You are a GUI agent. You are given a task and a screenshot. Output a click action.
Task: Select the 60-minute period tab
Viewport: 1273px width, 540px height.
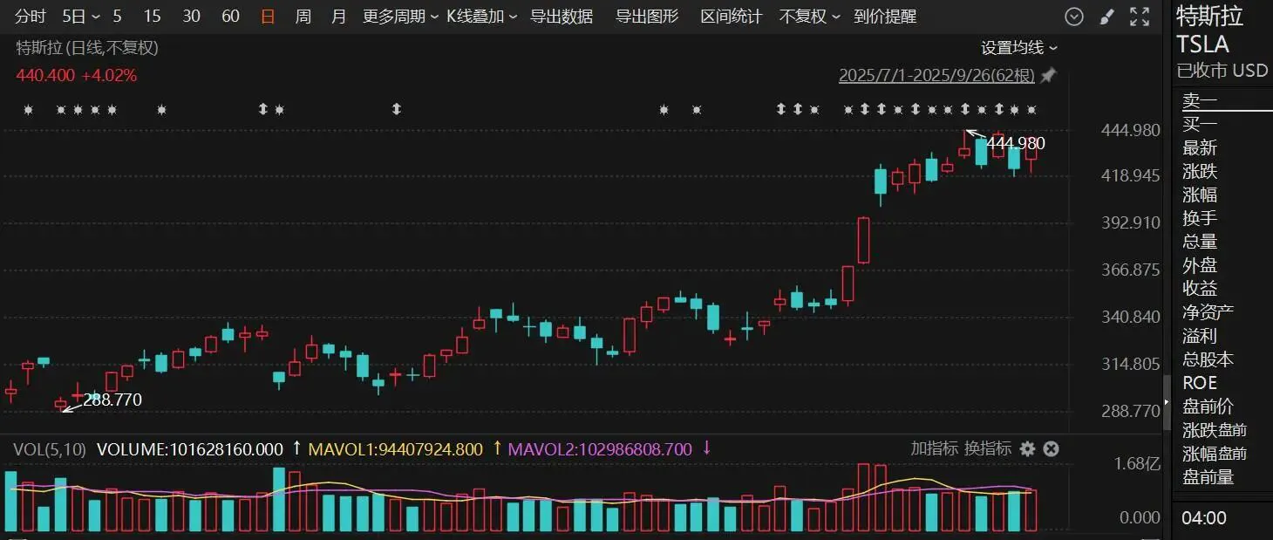[230, 17]
